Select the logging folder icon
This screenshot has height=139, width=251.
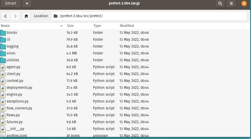tap(3, 46)
